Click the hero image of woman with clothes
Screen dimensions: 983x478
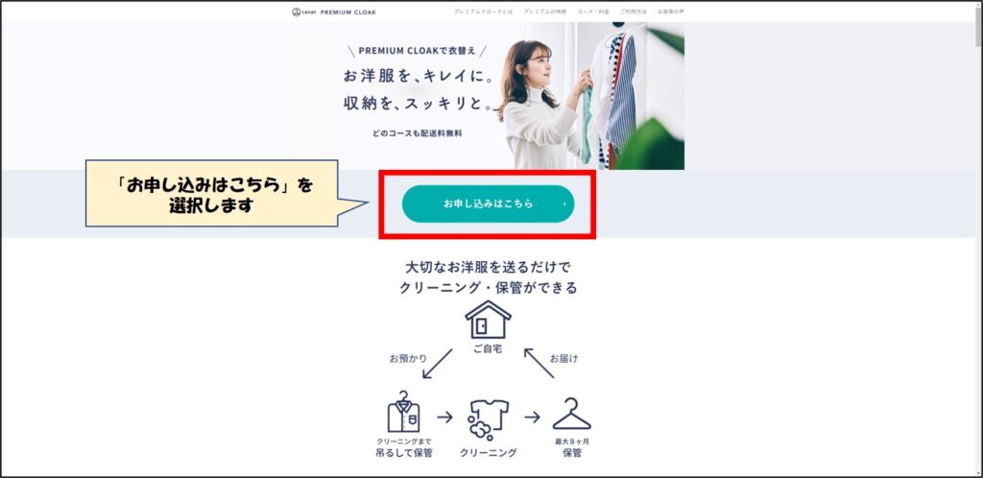click(x=590, y=96)
